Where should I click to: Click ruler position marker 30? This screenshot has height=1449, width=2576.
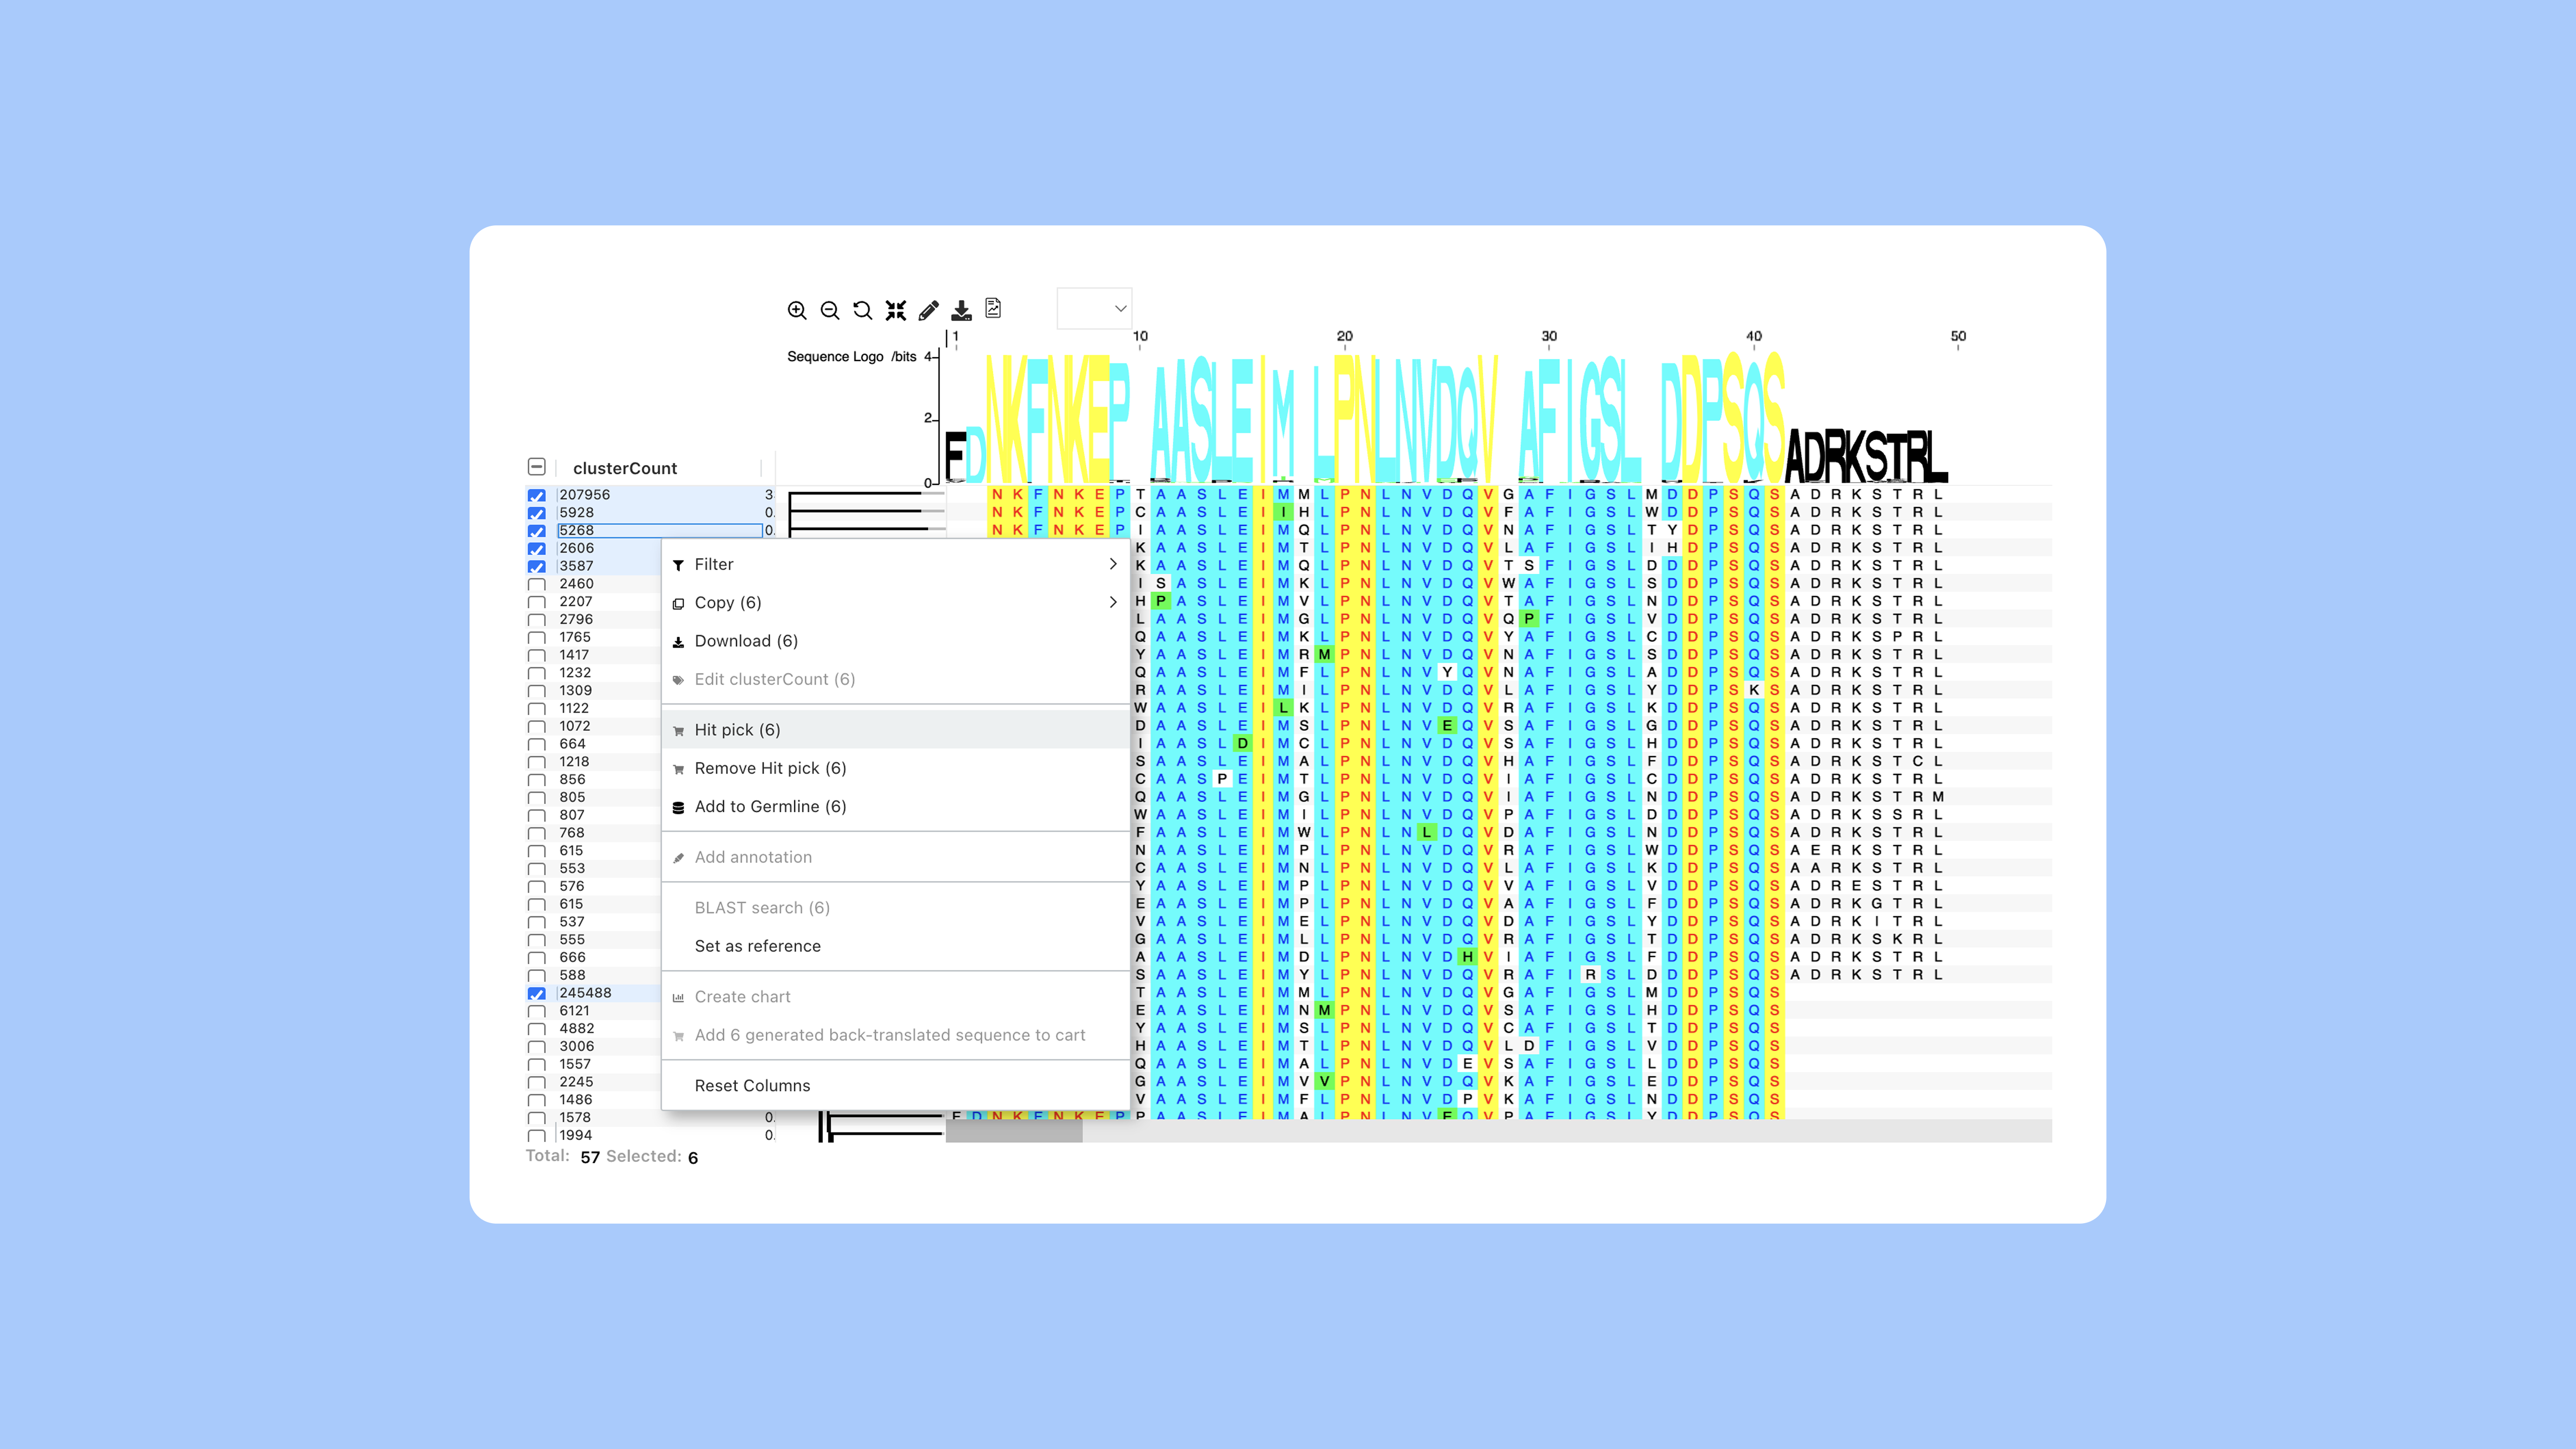pyautogui.click(x=1549, y=336)
